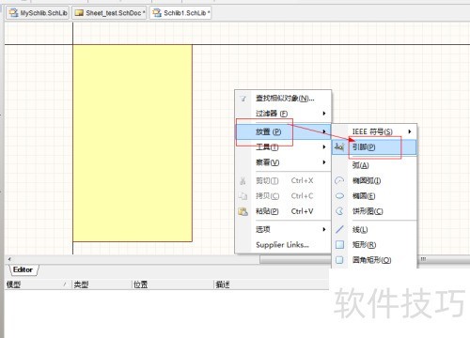Switch to the MySchlib.SchLib document tab
This screenshot has height=338, width=470.
click(38, 13)
